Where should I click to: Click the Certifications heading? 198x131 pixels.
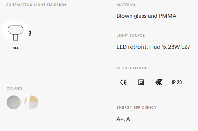tap(132, 68)
